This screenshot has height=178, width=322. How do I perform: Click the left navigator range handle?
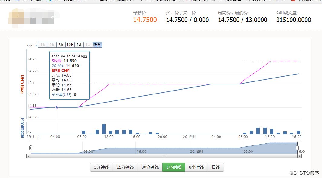click(x=31, y=148)
